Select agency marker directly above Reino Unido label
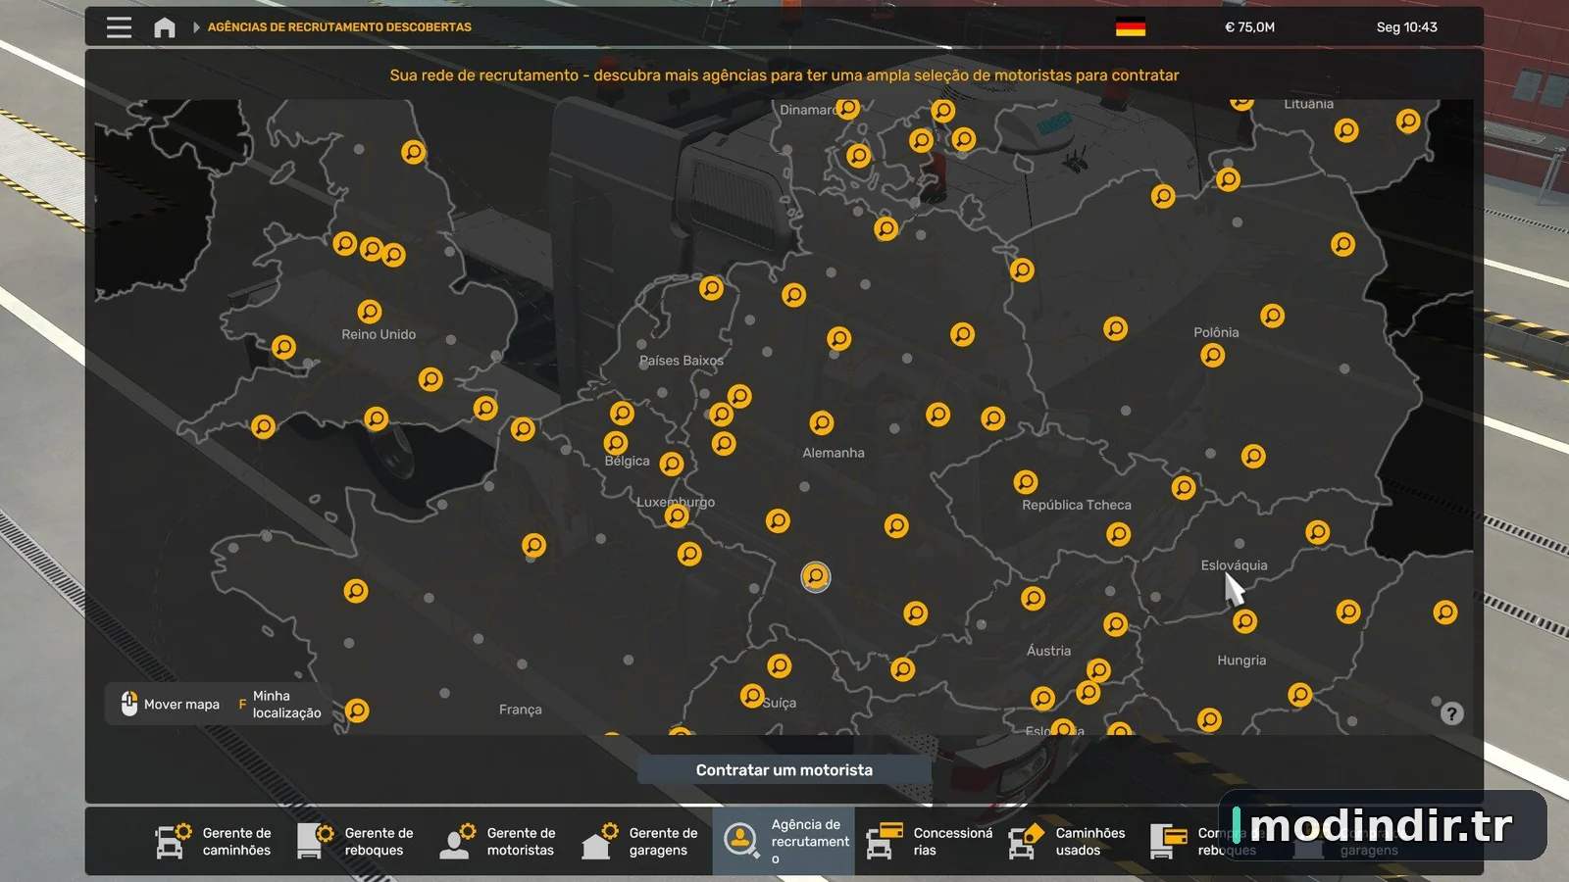 tap(370, 312)
